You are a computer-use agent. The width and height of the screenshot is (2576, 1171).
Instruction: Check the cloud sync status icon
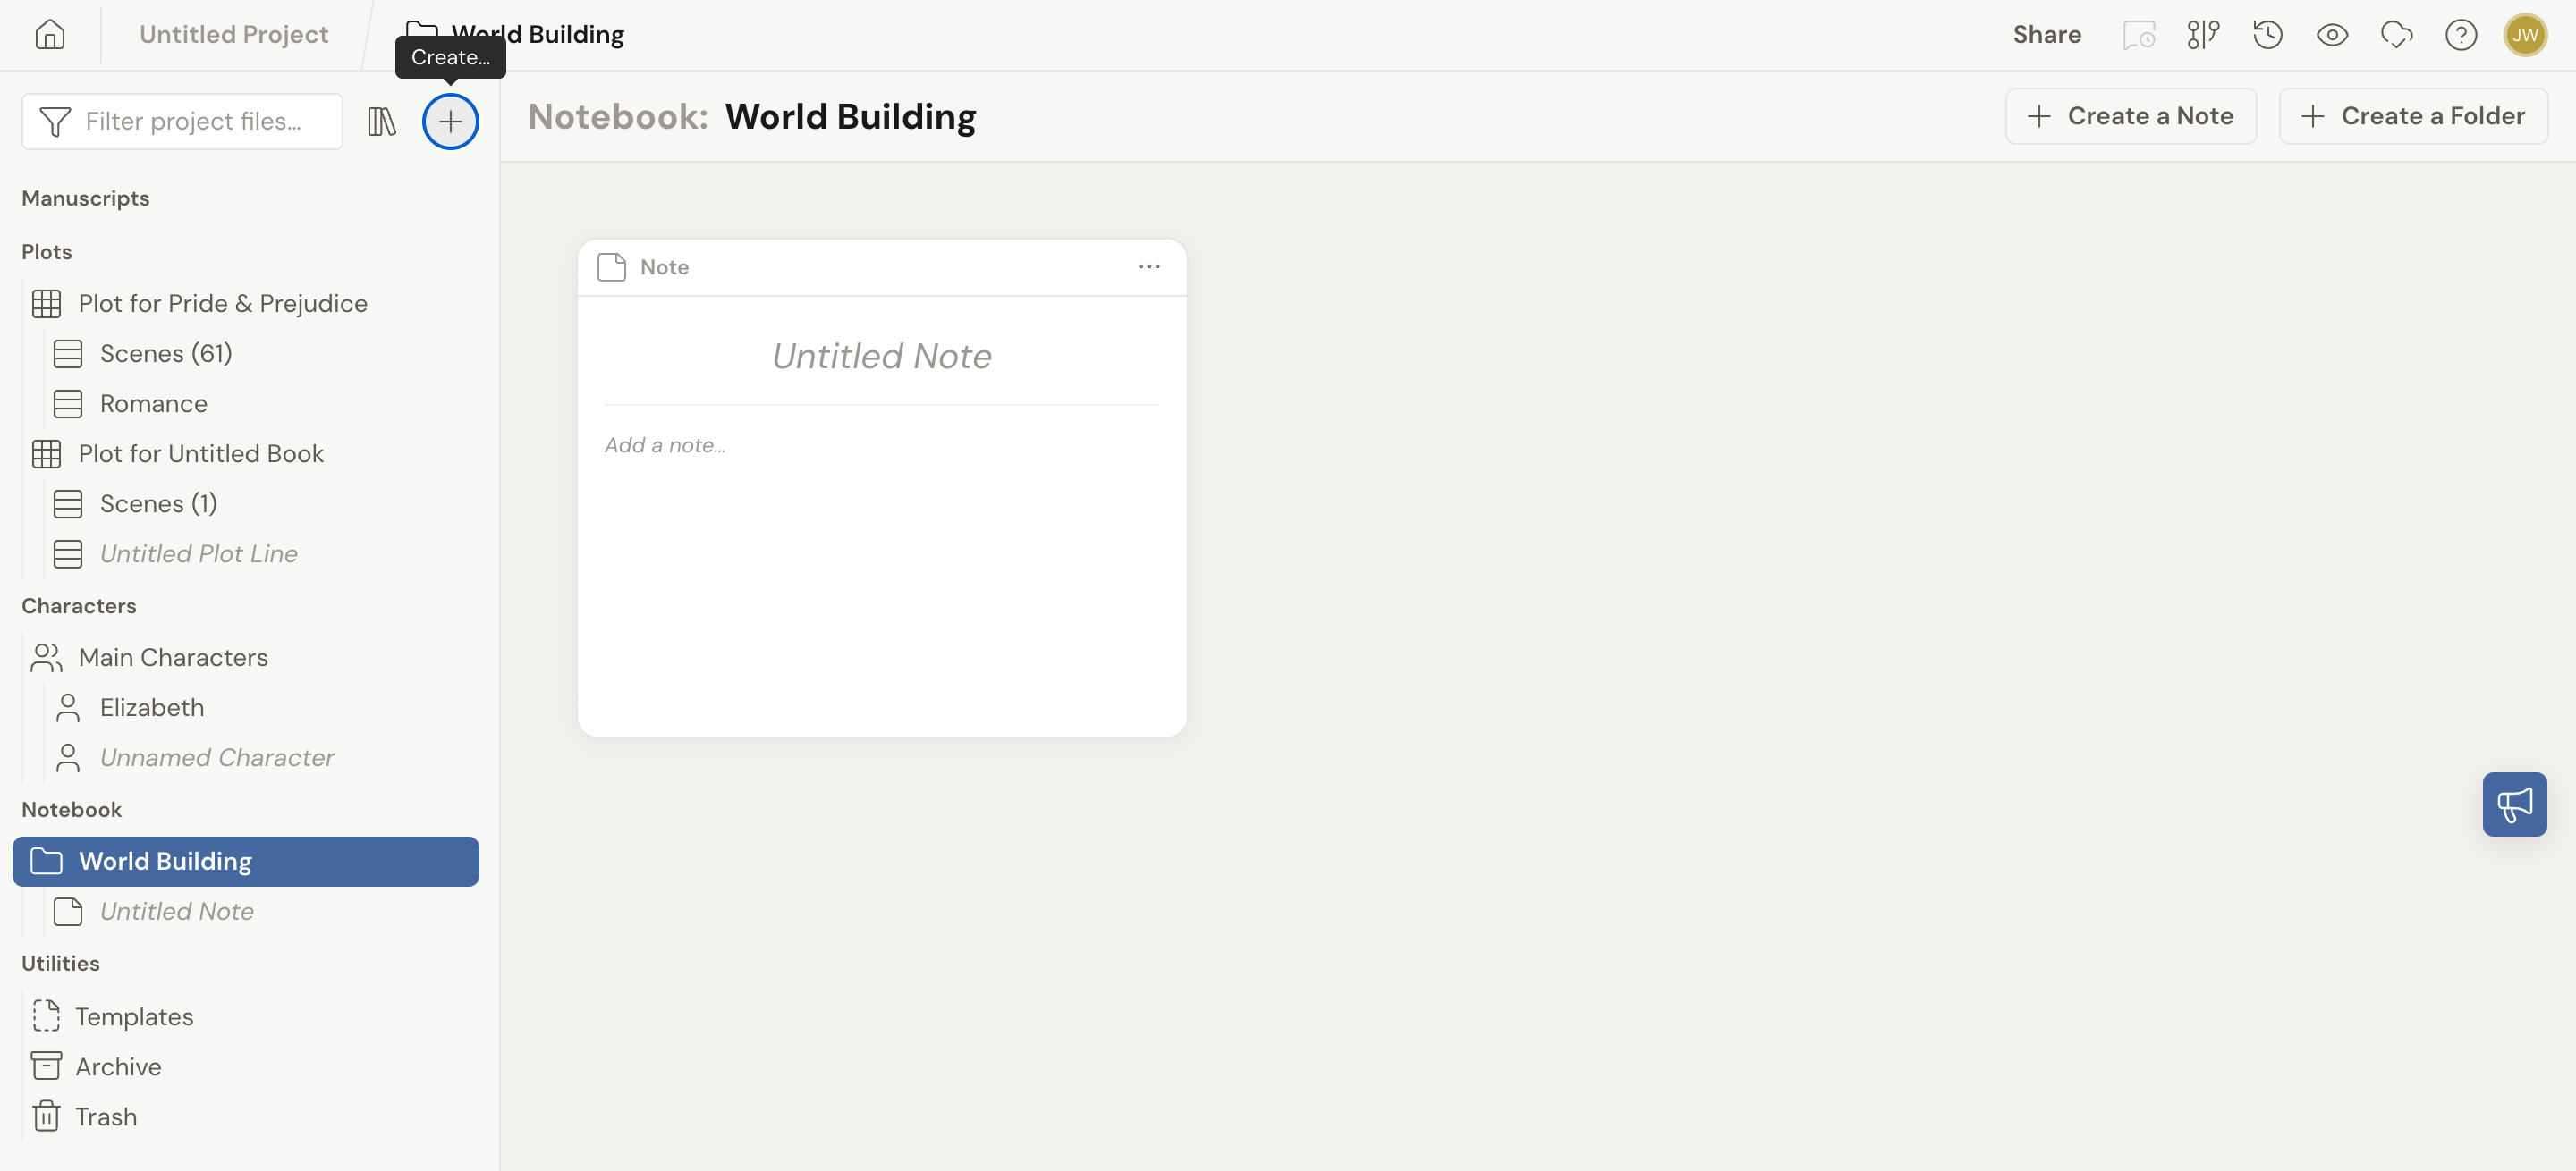tap(2396, 35)
